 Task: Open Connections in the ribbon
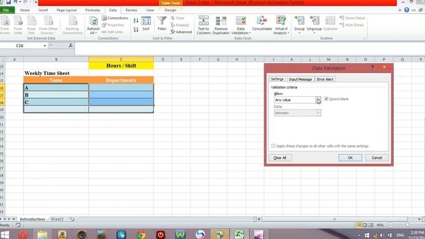[115, 18]
